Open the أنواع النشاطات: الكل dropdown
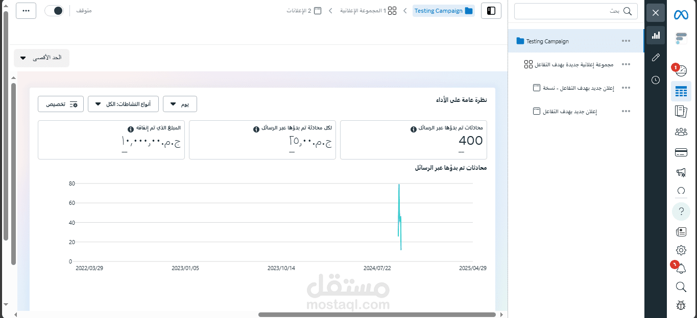 [123, 104]
